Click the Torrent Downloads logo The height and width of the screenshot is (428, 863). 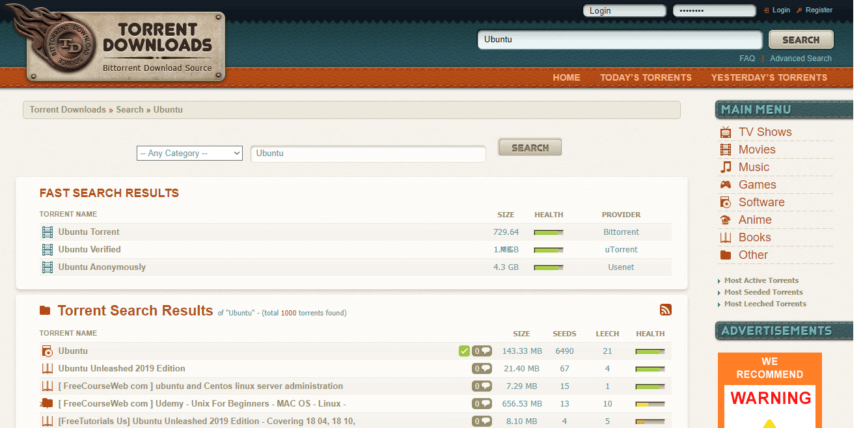point(125,47)
